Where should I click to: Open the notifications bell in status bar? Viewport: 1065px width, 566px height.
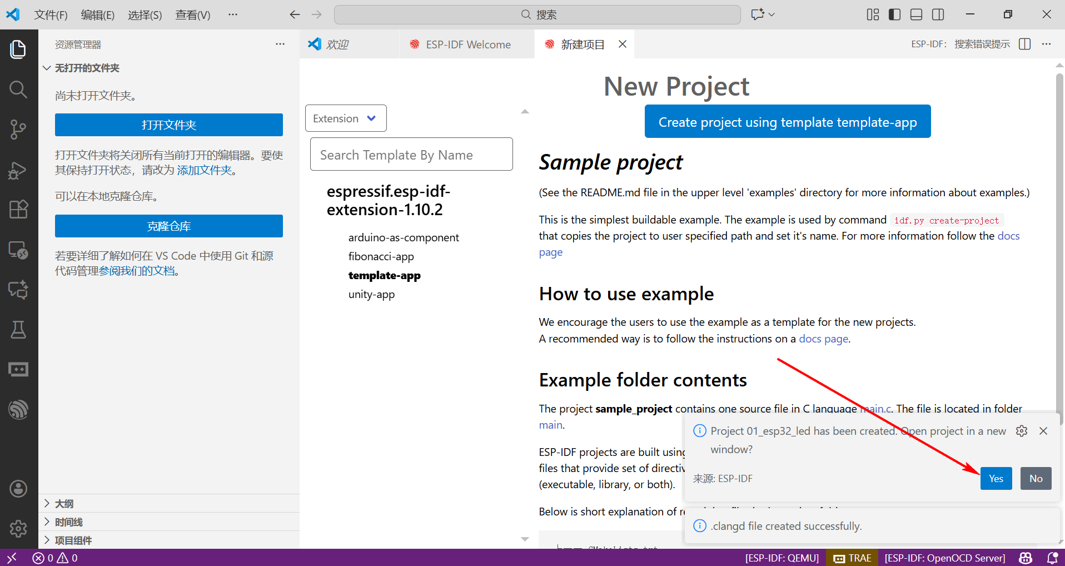click(x=1052, y=558)
